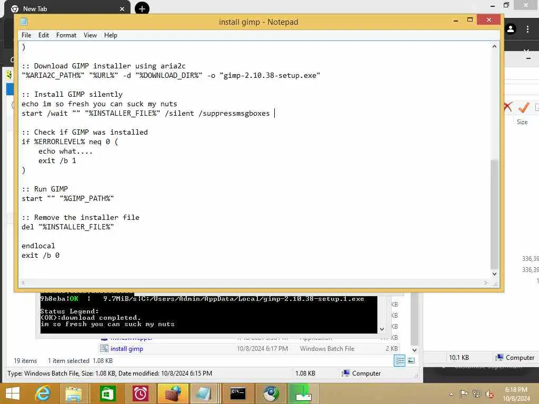The height and width of the screenshot is (404, 539).
Task: Click the install gimp file icon in Explorer
Action: tap(104, 349)
